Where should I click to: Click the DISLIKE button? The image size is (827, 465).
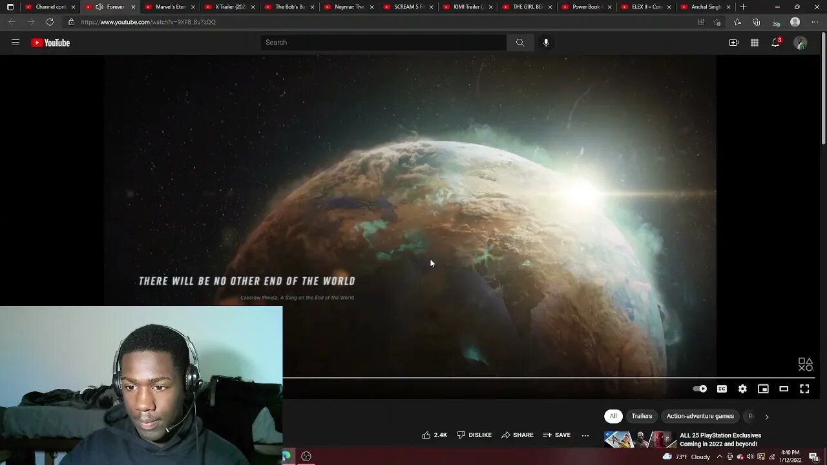(x=474, y=435)
